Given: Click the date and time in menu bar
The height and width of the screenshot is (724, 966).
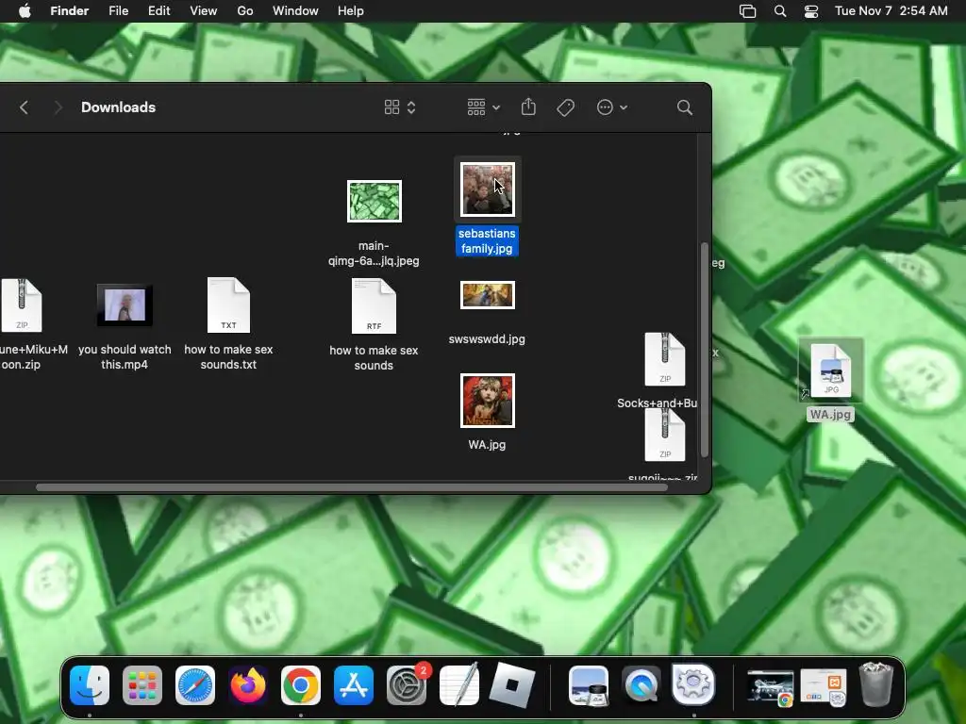Looking at the screenshot, I should coord(891,11).
